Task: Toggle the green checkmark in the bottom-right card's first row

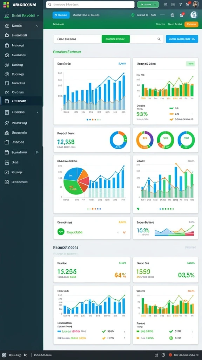Action: (171, 331)
